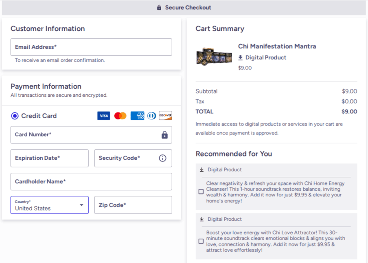Click the Cardholder Name field
This screenshot has width=368, height=263.
[91, 182]
